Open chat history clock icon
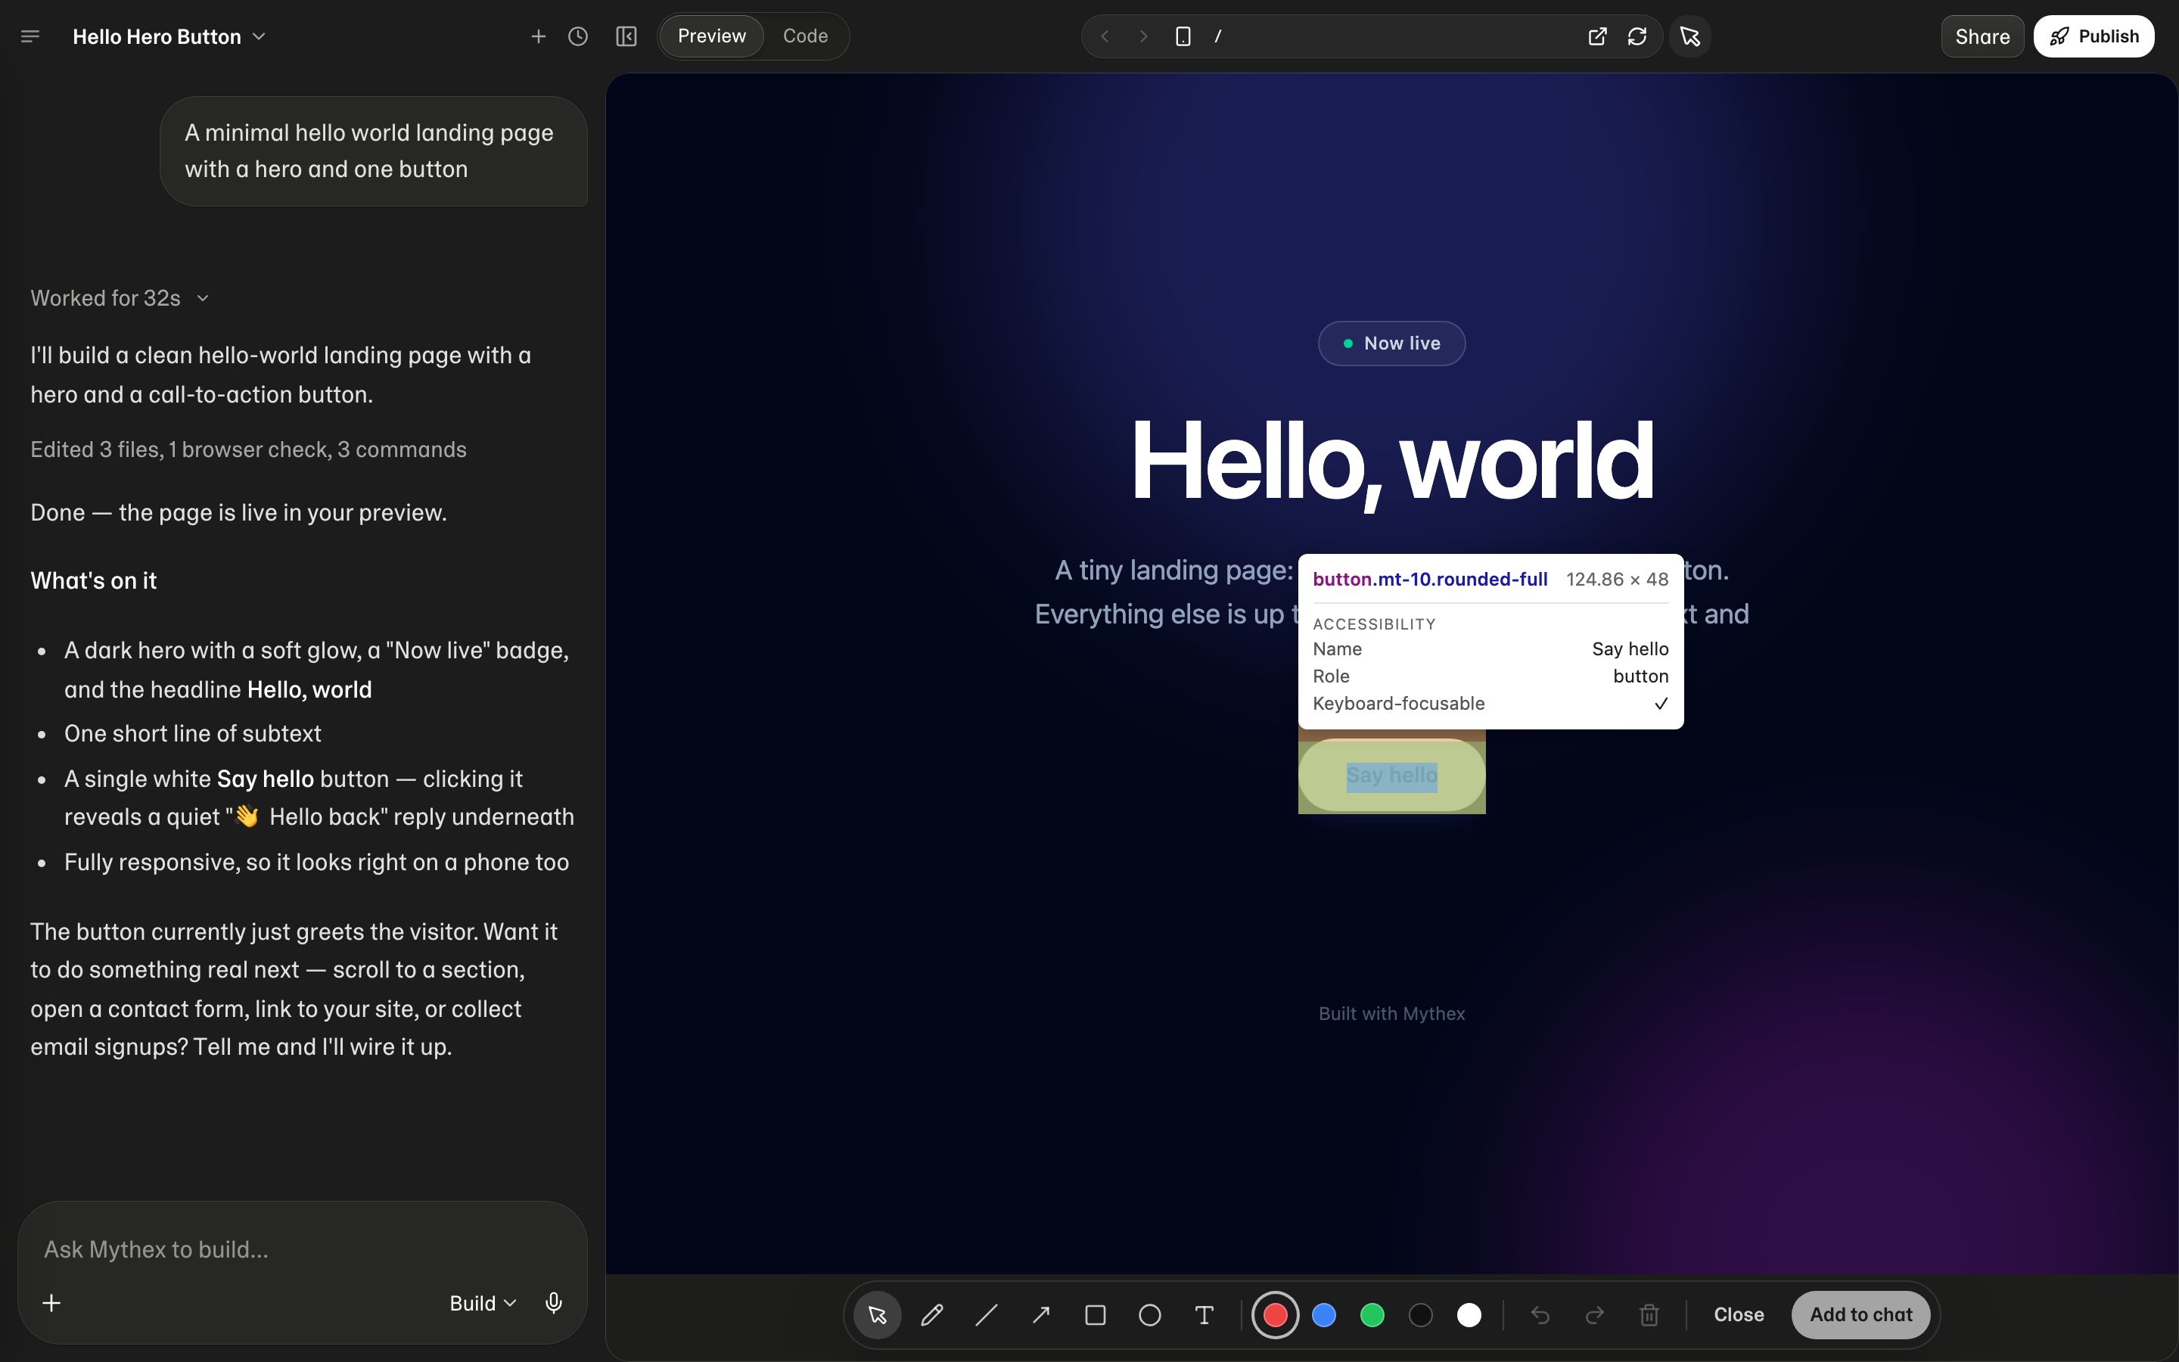The height and width of the screenshot is (1362, 2179). pyautogui.click(x=578, y=36)
